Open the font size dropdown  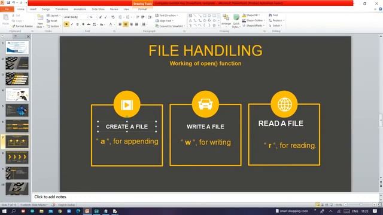(93, 17)
